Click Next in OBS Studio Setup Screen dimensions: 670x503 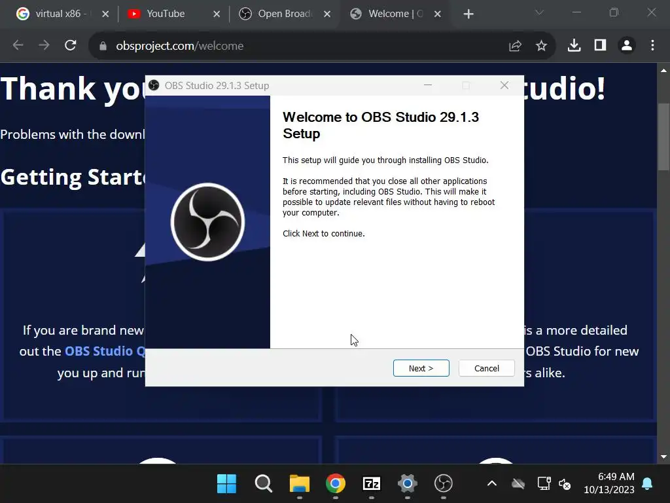coord(421,368)
